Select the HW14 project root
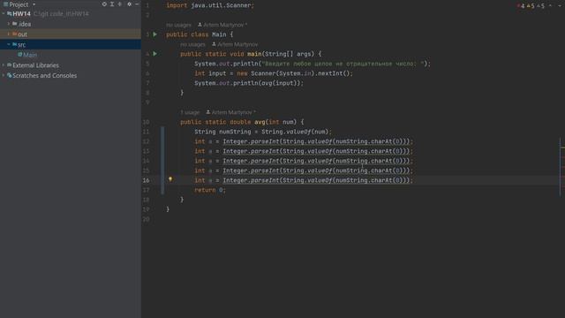This screenshot has width=565, height=318. [71, 14]
